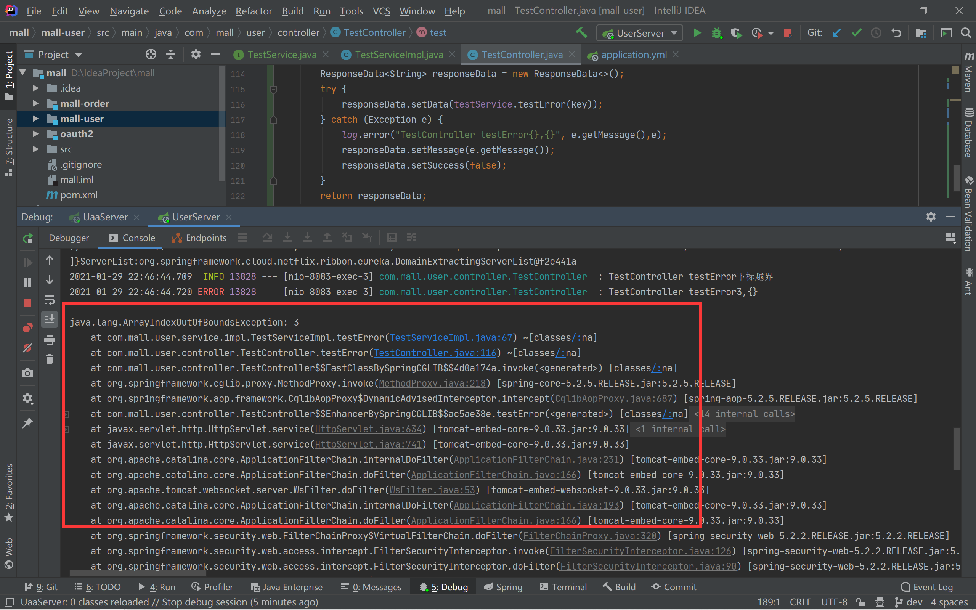Open CglibAopProxy.java:687 link
This screenshot has height=610, width=976.
point(614,399)
